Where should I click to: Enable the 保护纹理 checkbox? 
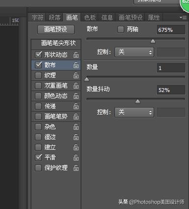coord(38,168)
